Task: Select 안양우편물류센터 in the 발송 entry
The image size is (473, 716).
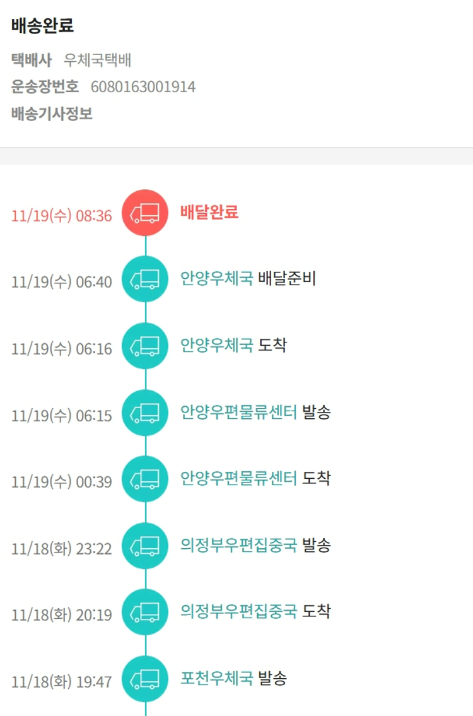Action: pyautogui.click(x=238, y=412)
